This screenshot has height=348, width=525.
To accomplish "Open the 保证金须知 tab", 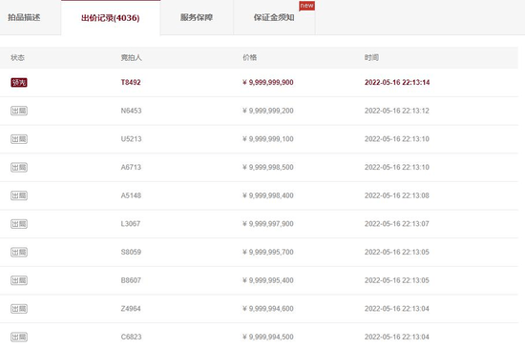I will click(x=274, y=17).
